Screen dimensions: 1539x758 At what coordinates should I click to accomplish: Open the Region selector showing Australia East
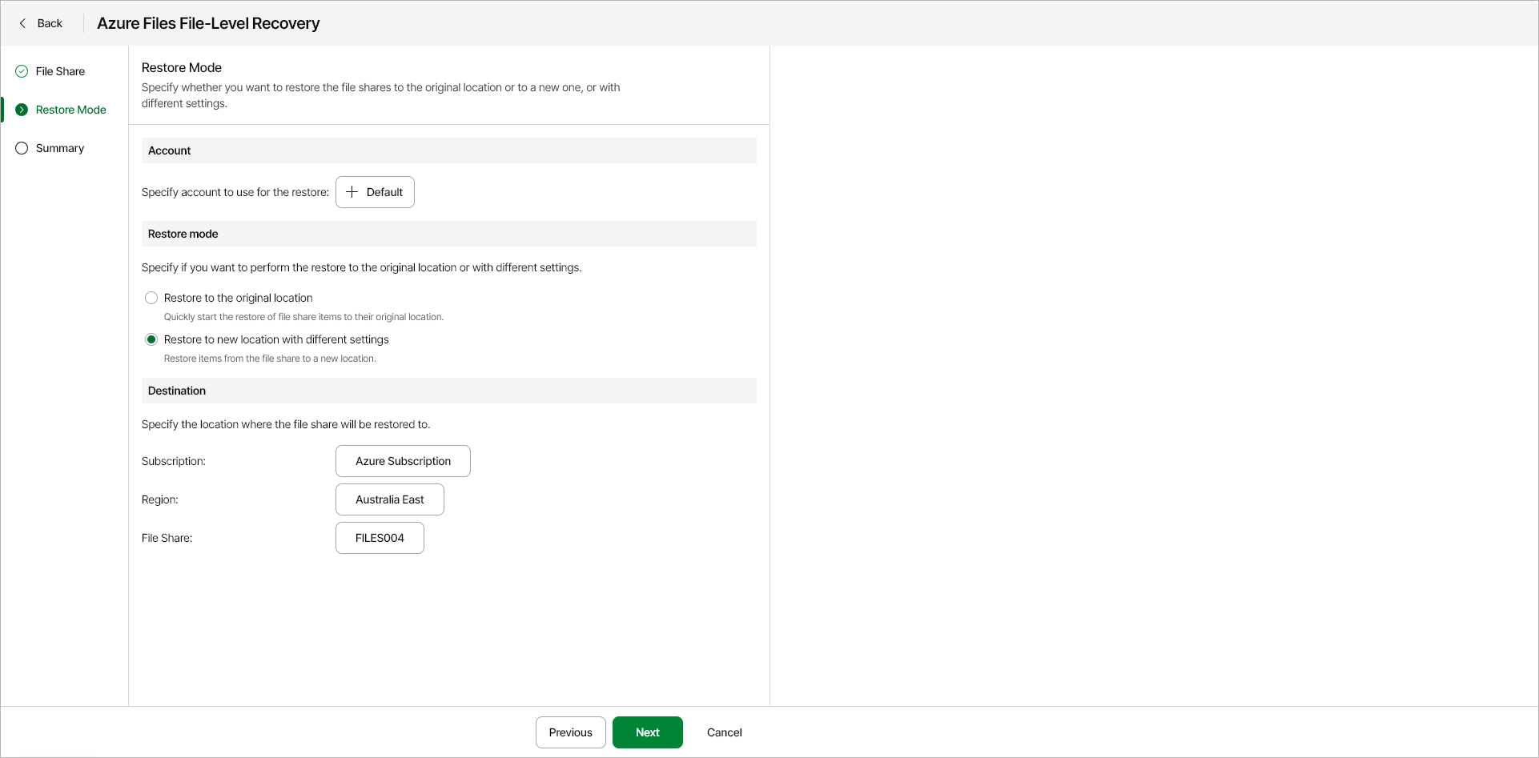[x=389, y=499]
